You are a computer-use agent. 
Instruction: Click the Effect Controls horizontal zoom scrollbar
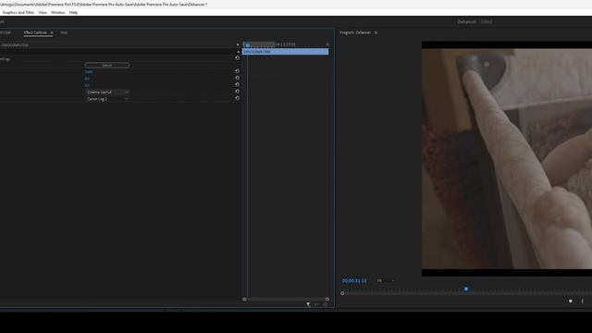point(286,299)
